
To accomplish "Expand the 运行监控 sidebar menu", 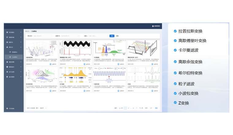I will [x=12, y=72].
